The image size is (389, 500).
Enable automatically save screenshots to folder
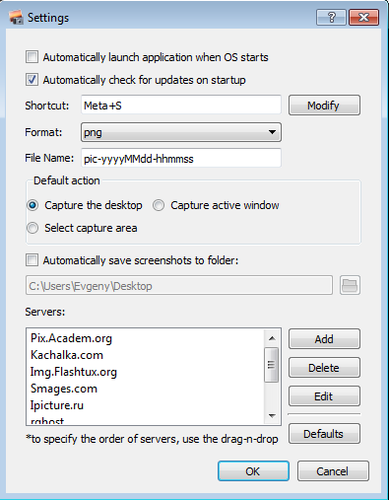coord(32,260)
